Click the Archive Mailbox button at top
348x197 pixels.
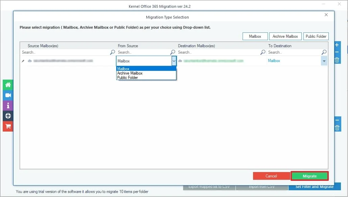285,36
